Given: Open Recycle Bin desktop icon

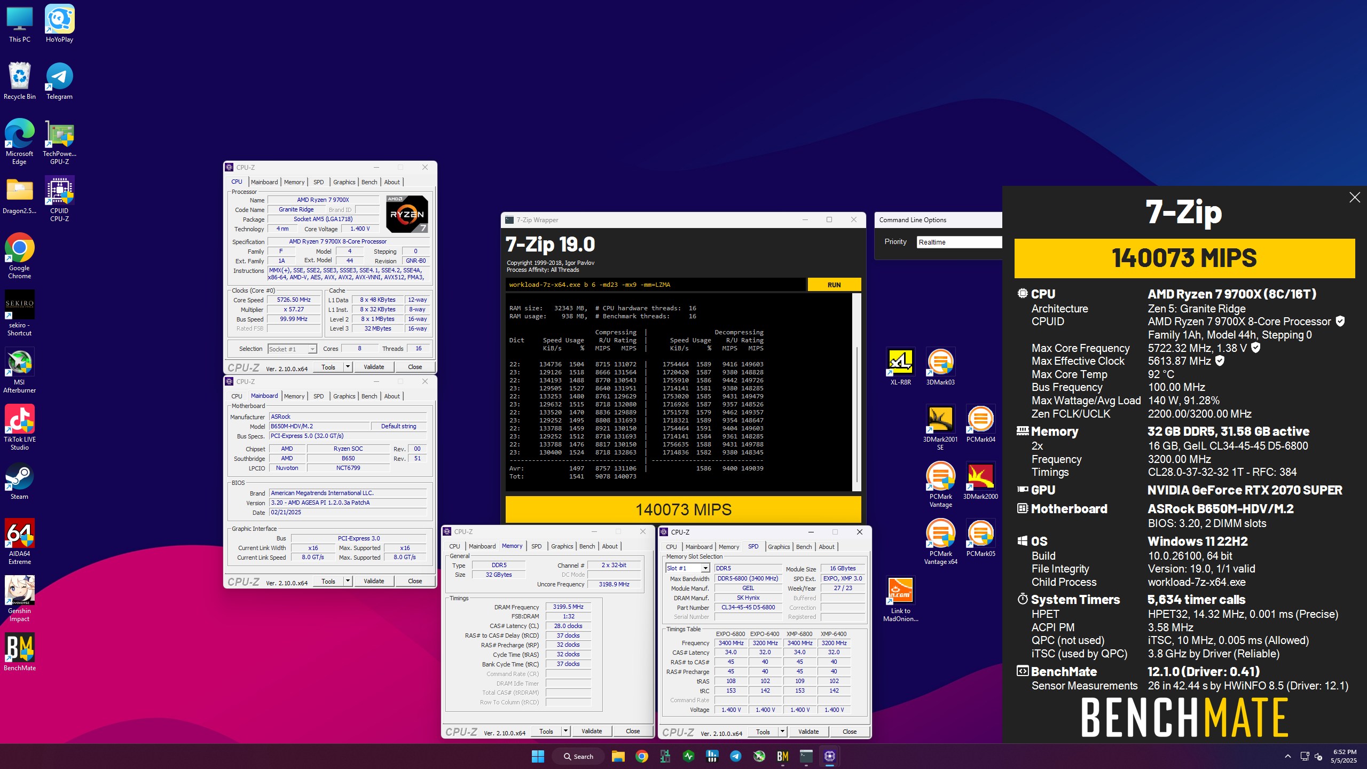Looking at the screenshot, I should tap(19, 81).
